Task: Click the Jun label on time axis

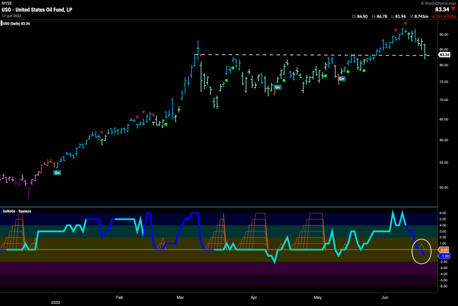Action: coord(385,297)
